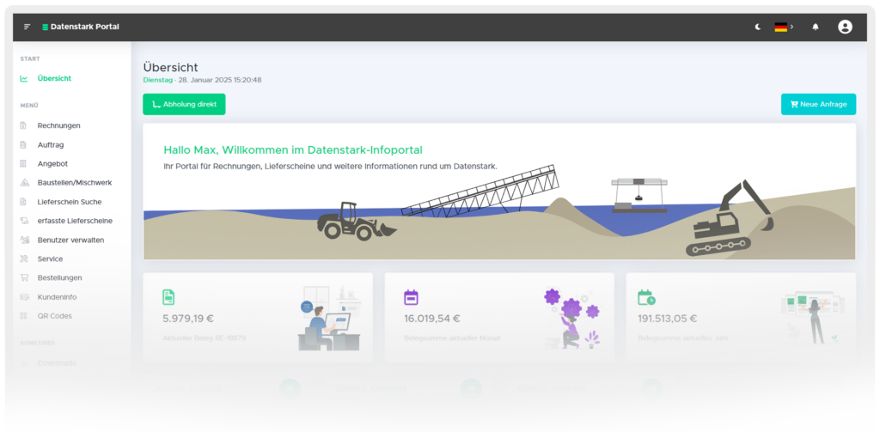
Task: Click Belegsumme aktueller Monat label
Action: (x=452, y=338)
